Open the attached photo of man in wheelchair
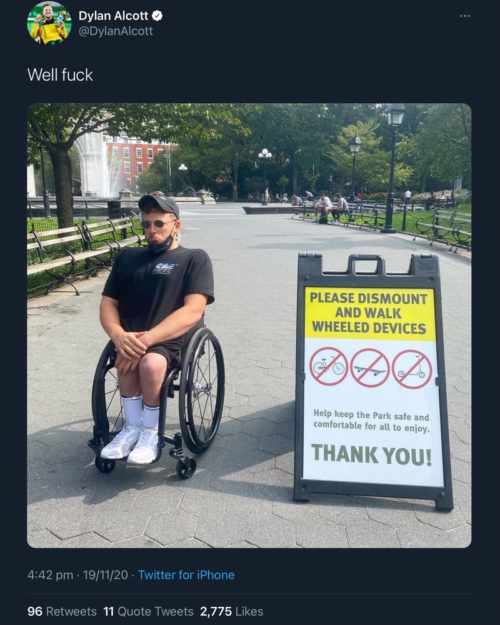The image size is (500, 625). coord(249,326)
